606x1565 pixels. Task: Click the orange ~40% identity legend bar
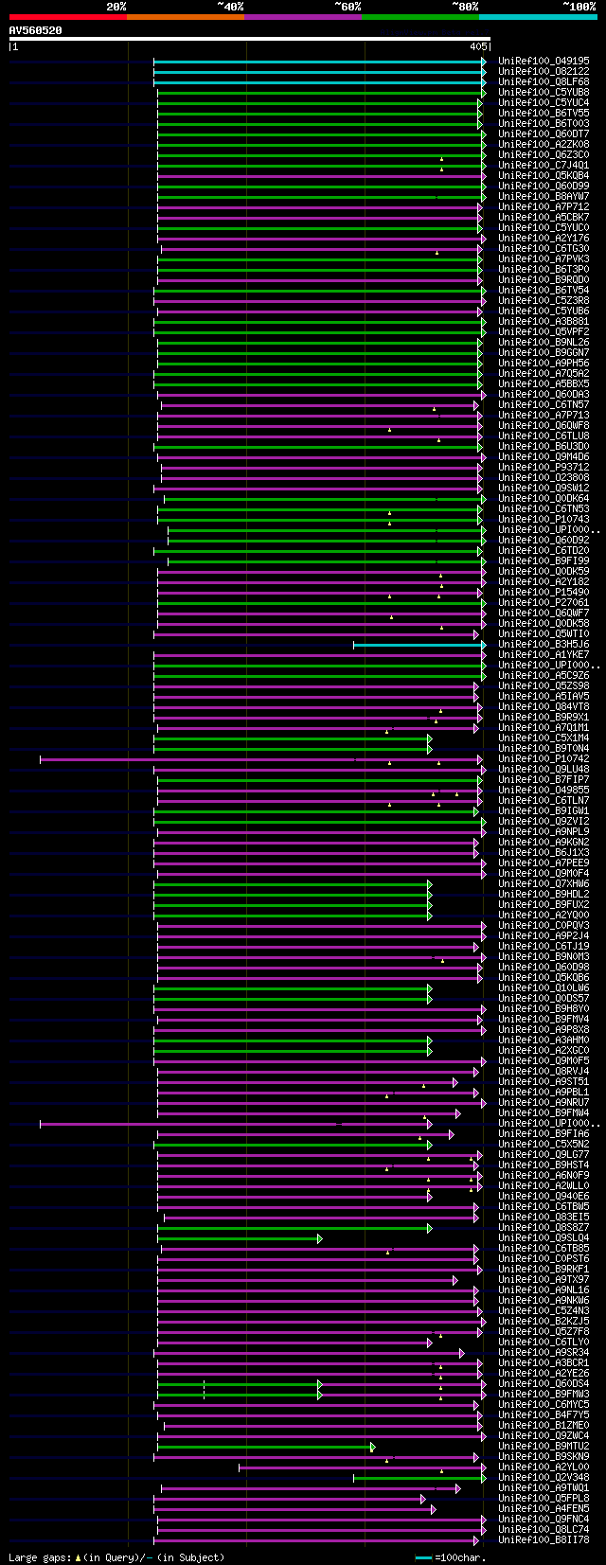[x=186, y=16]
